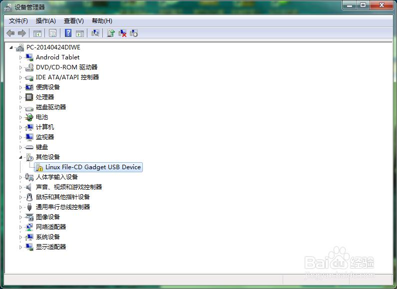Viewport: 397px width, 289px height.
Task: Open the 操作(A) menu
Action: pos(45,21)
